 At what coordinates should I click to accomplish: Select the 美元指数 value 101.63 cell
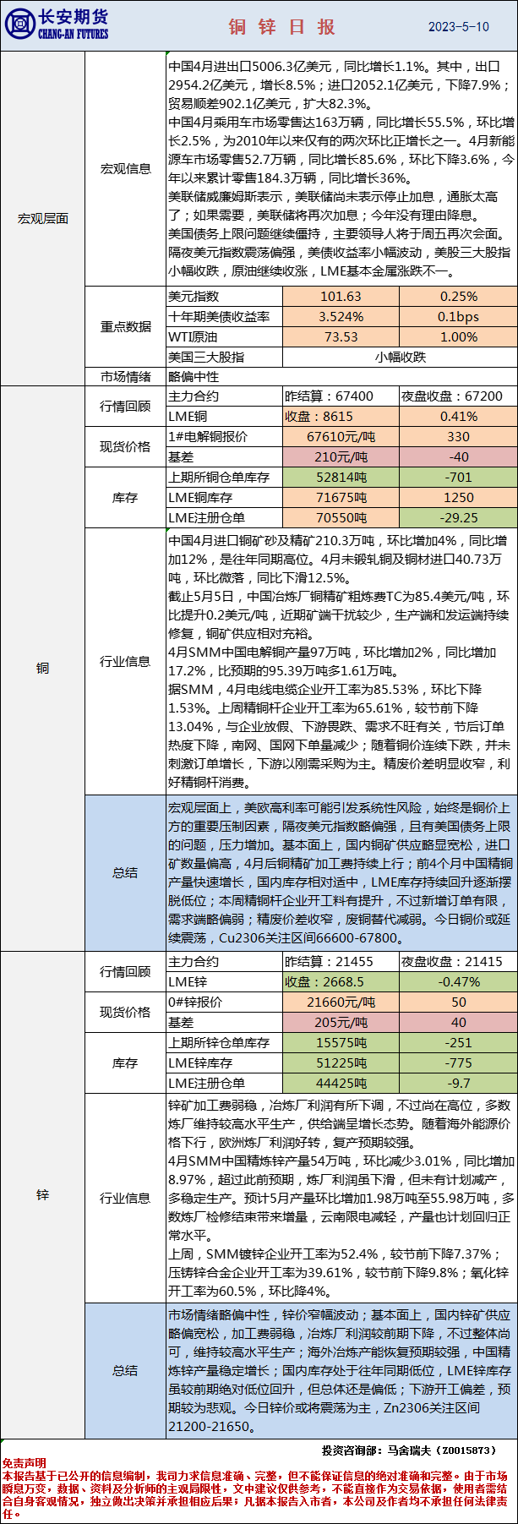tap(341, 297)
